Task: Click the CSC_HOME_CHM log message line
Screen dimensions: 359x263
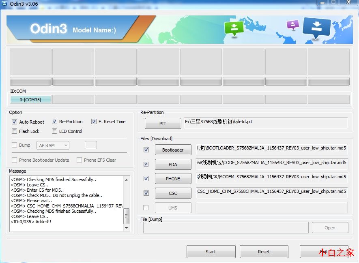Action: (67, 206)
